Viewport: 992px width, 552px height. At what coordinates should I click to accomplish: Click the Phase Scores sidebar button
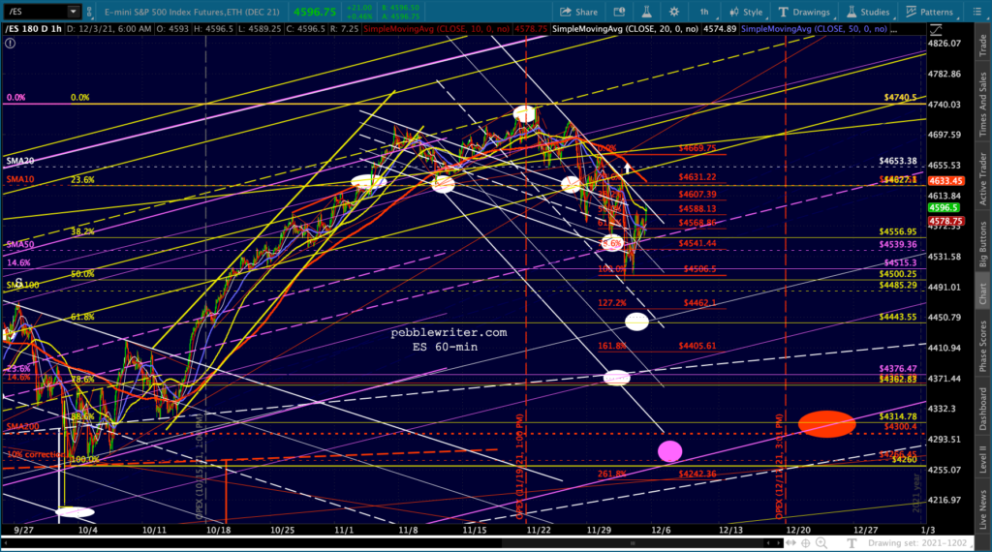[x=980, y=345]
